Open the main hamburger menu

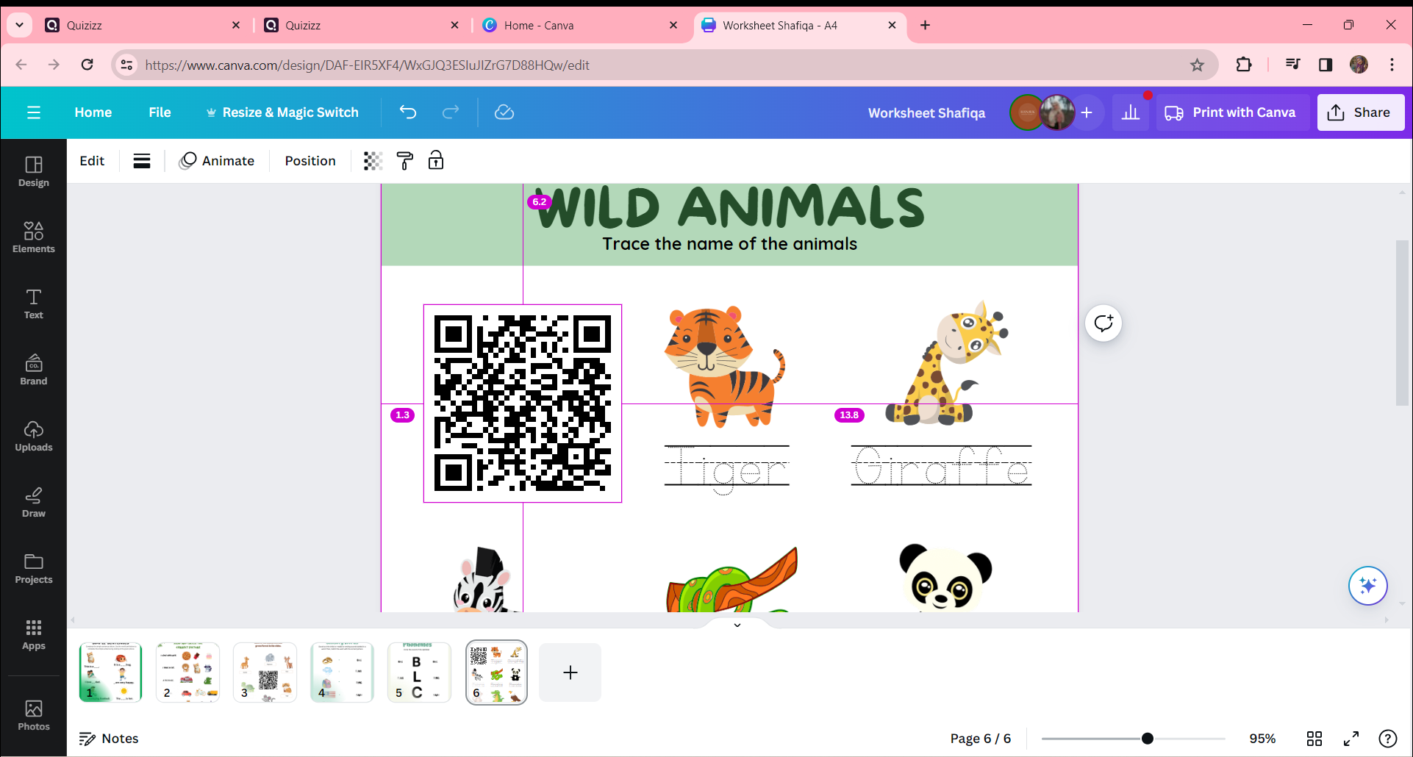click(34, 112)
